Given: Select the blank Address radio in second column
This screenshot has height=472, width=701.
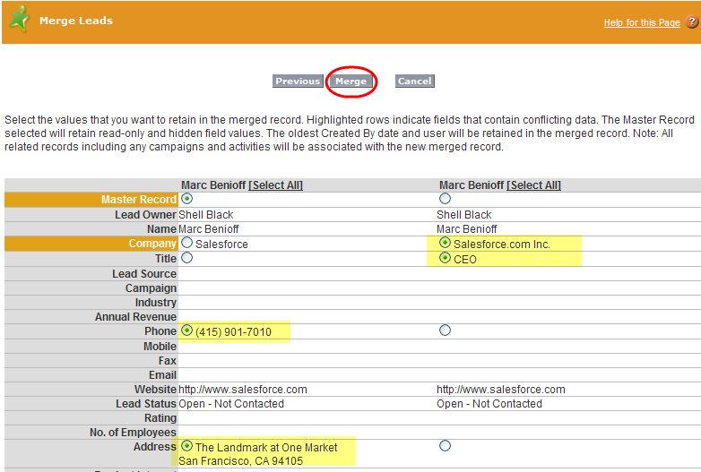Looking at the screenshot, I should (x=445, y=446).
